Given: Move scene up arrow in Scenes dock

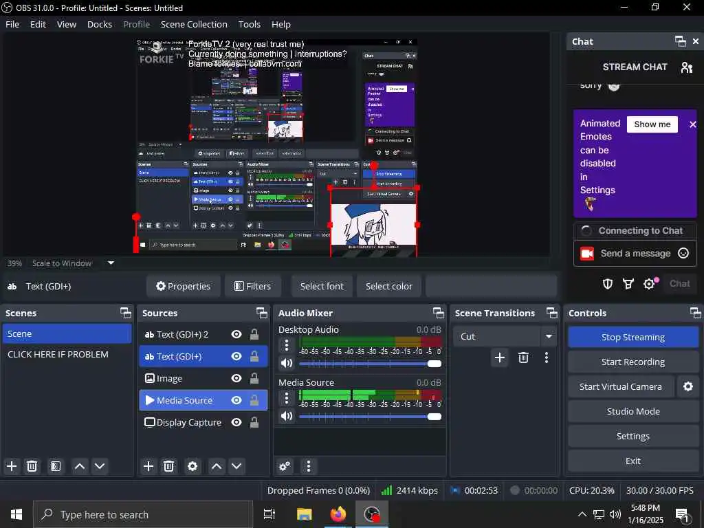Looking at the screenshot, I should 80,466.
